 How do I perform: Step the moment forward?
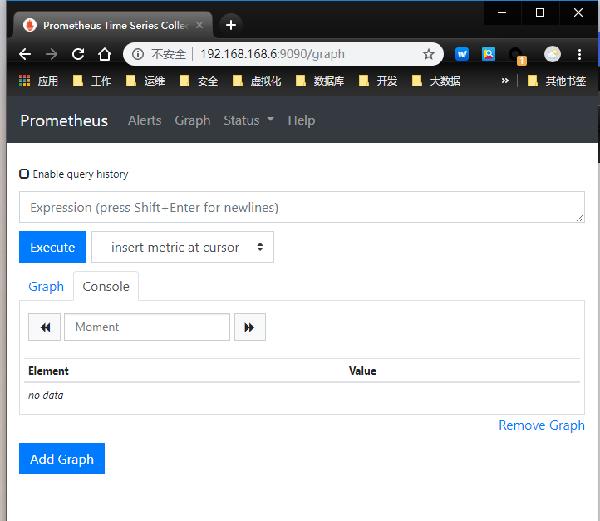coord(250,327)
